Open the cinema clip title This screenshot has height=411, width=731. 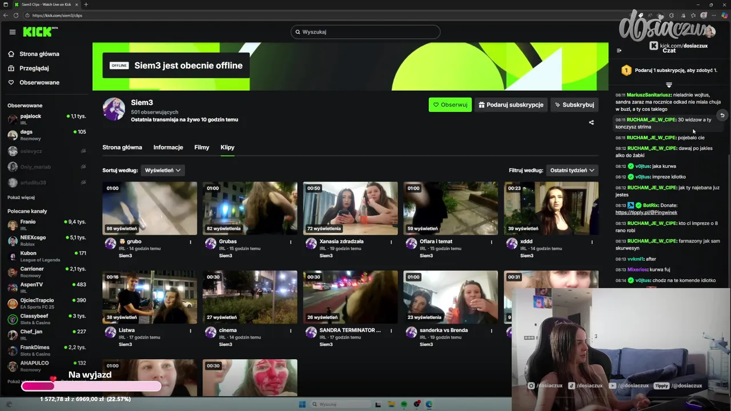pos(228,330)
